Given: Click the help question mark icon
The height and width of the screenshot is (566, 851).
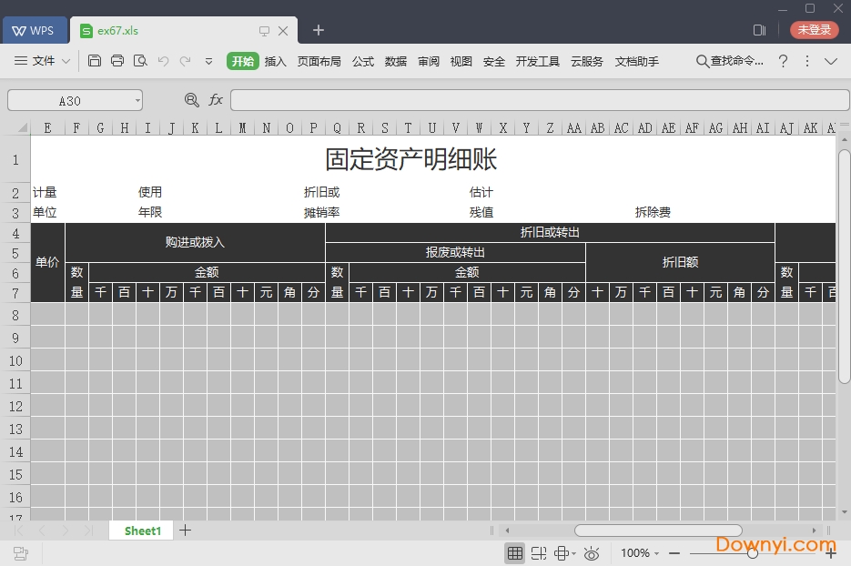Looking at the screenshot, I should pyautogui.click(x=783, y=61).
